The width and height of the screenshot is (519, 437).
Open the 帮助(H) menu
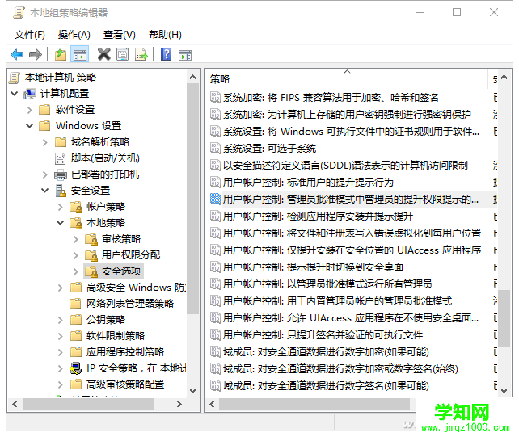pyautogui.click(x=165, y=35)
